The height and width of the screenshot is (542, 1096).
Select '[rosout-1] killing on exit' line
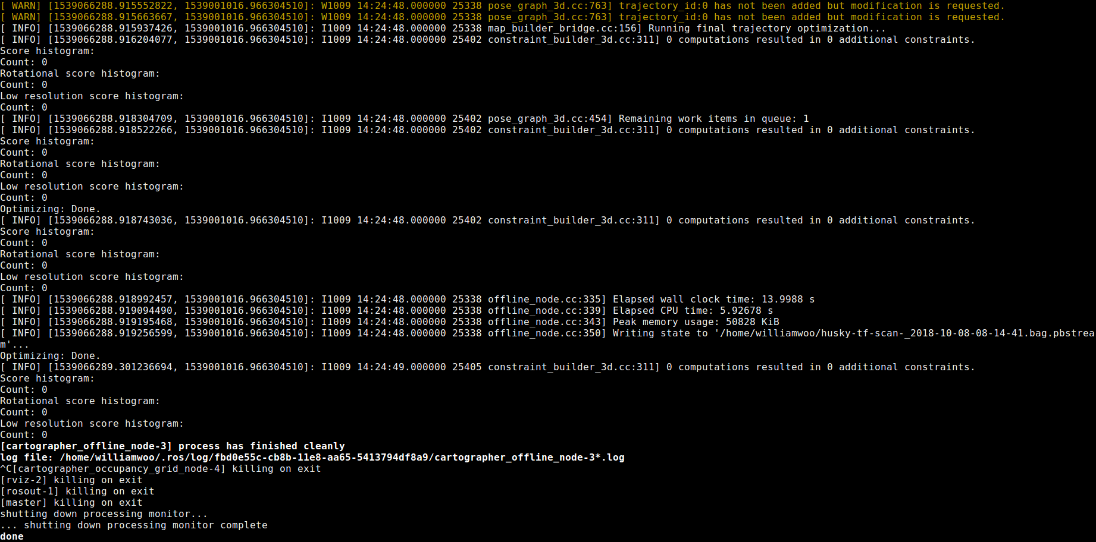point(77,491)
